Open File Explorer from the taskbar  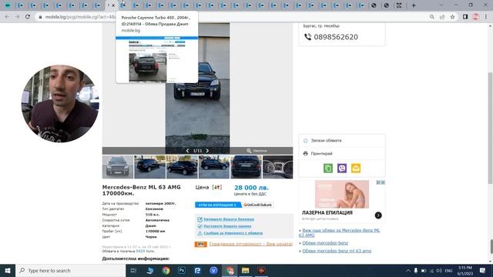click(x=245, y=270)
